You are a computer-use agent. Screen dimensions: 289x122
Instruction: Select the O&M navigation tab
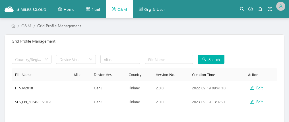tap(119, 9)
